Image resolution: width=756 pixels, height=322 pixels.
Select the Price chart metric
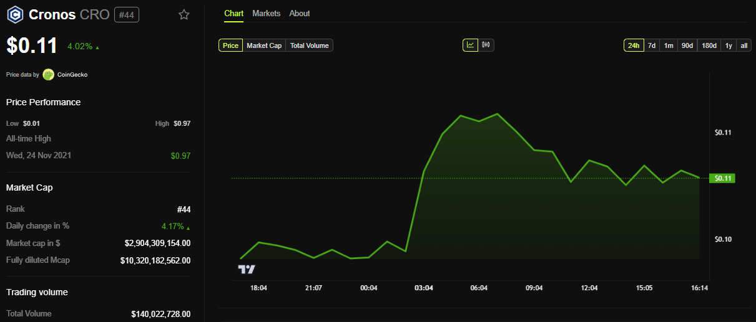pos(230,45)
